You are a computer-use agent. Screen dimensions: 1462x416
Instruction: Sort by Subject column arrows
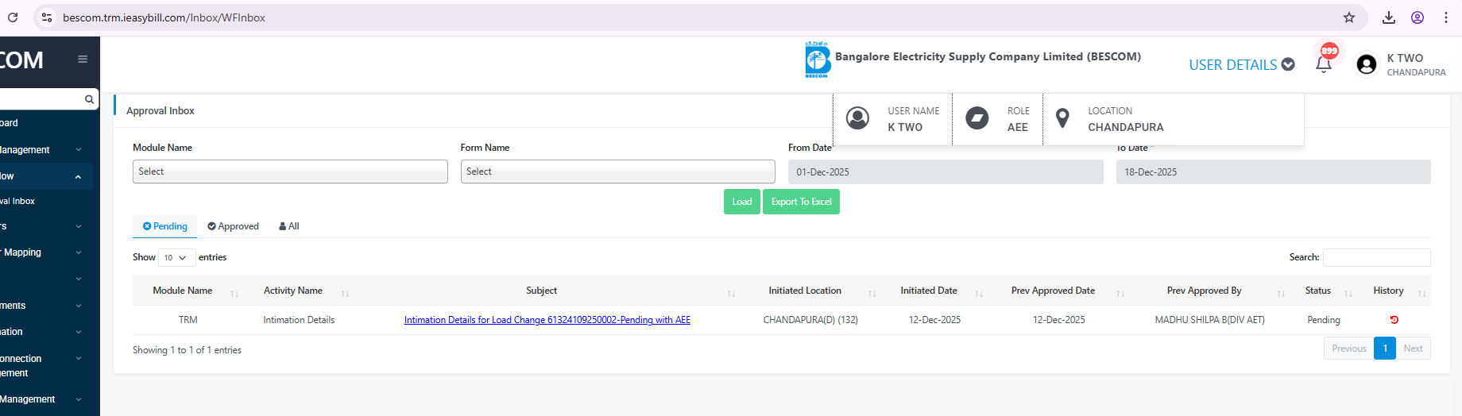coord(731,294)
